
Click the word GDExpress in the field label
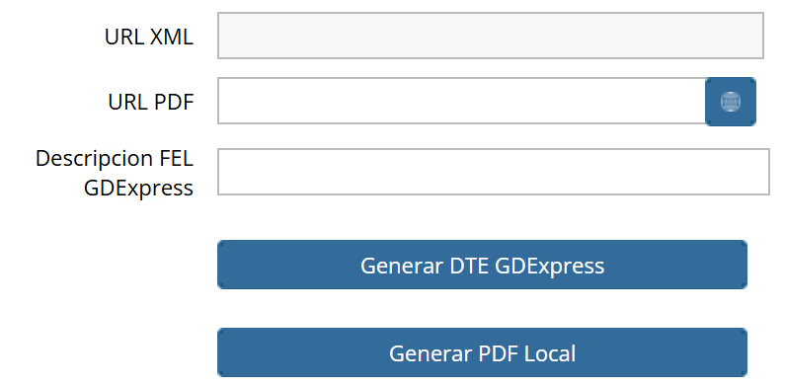pos(138,189)
